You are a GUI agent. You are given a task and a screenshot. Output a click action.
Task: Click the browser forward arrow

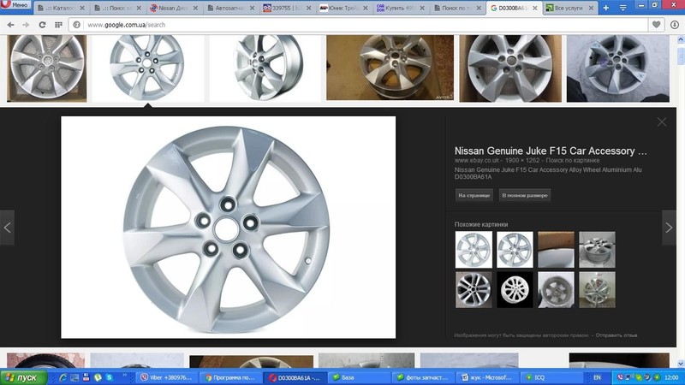(25, 25)
